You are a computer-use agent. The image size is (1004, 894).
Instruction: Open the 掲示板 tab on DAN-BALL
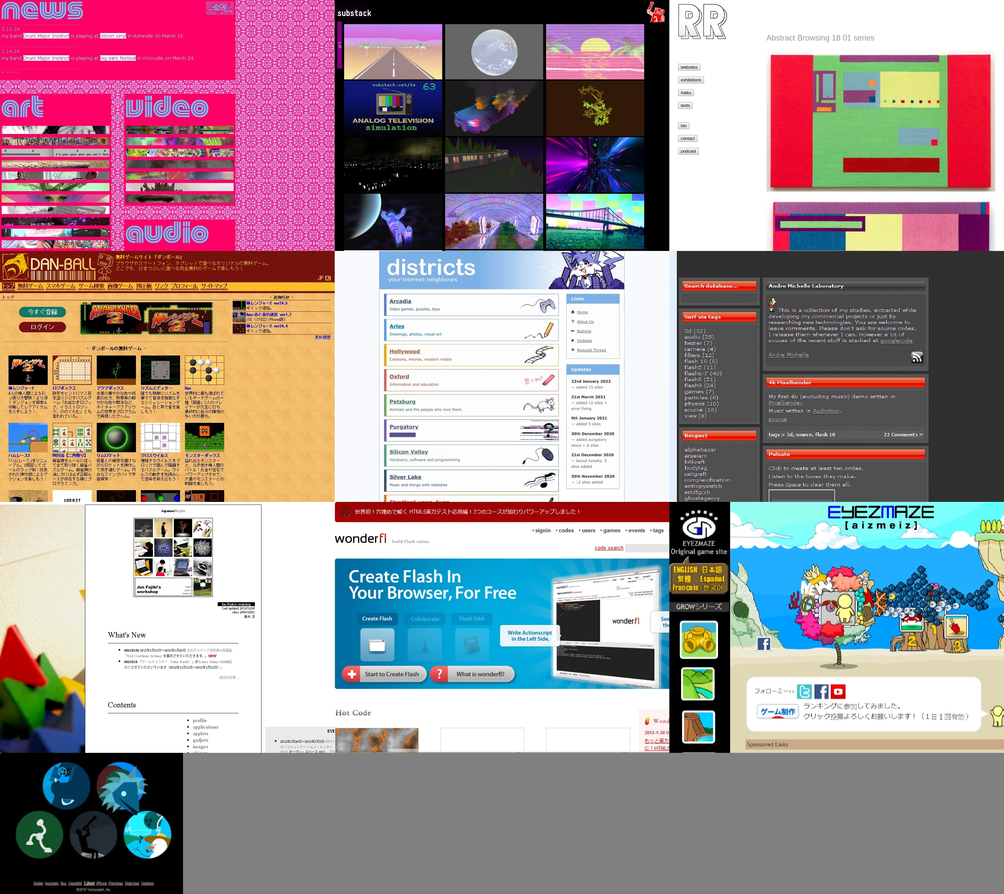[x=144, y=286]
